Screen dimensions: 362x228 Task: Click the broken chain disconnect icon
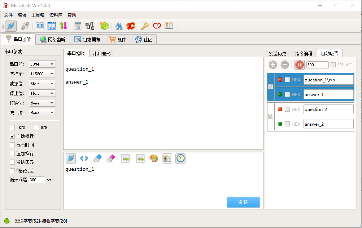point(25,26)
